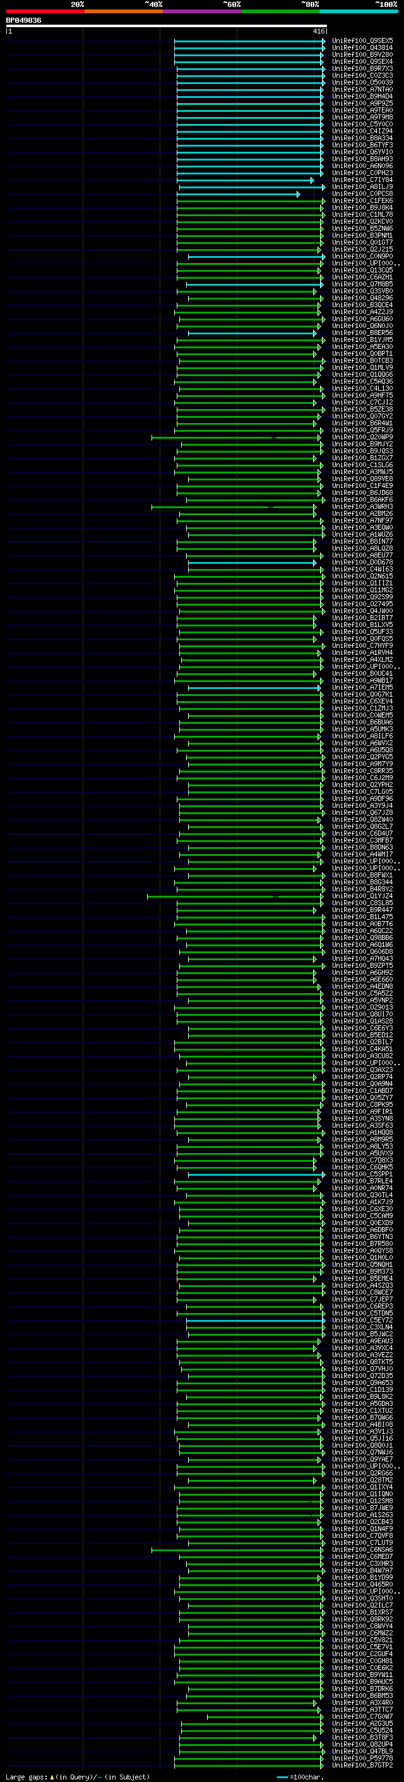Open hit UniRef100_Q9SEX4

click(362, 61)
